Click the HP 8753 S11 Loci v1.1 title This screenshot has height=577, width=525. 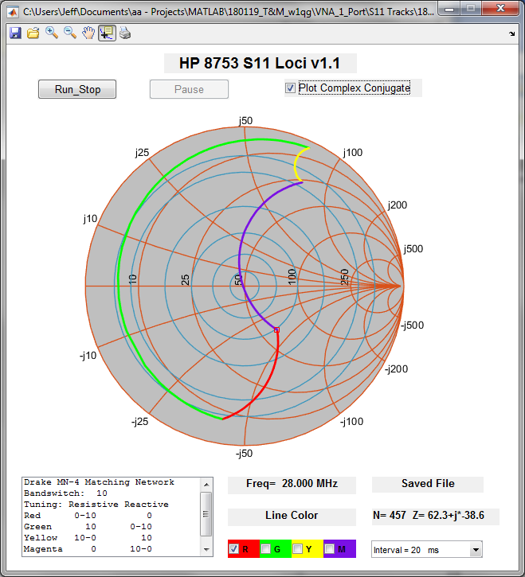[x=260, y=64]
